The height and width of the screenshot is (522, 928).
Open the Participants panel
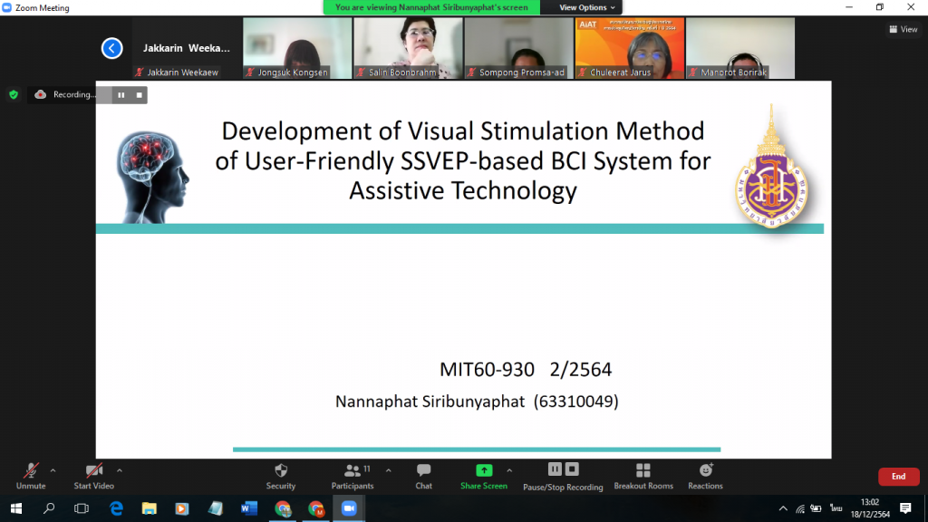[353, 475]
